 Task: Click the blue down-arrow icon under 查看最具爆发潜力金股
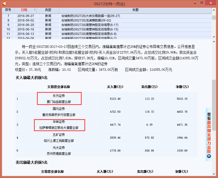(209, 156)
